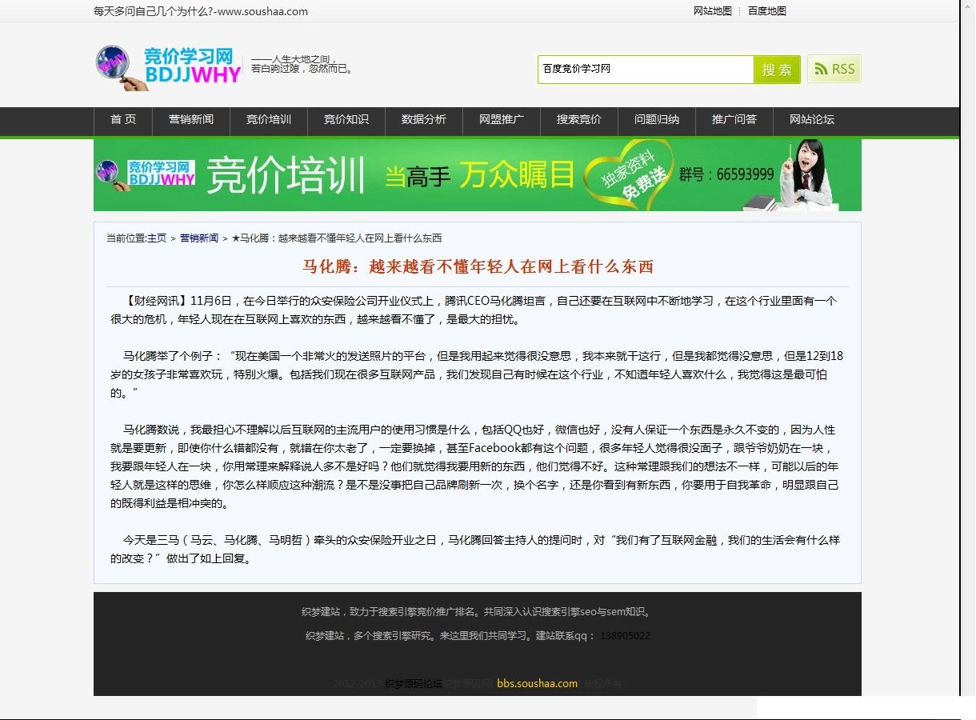Open the 百度地图 link at top
The width and height of the screenshot is (976, 720).
point(767,11)
